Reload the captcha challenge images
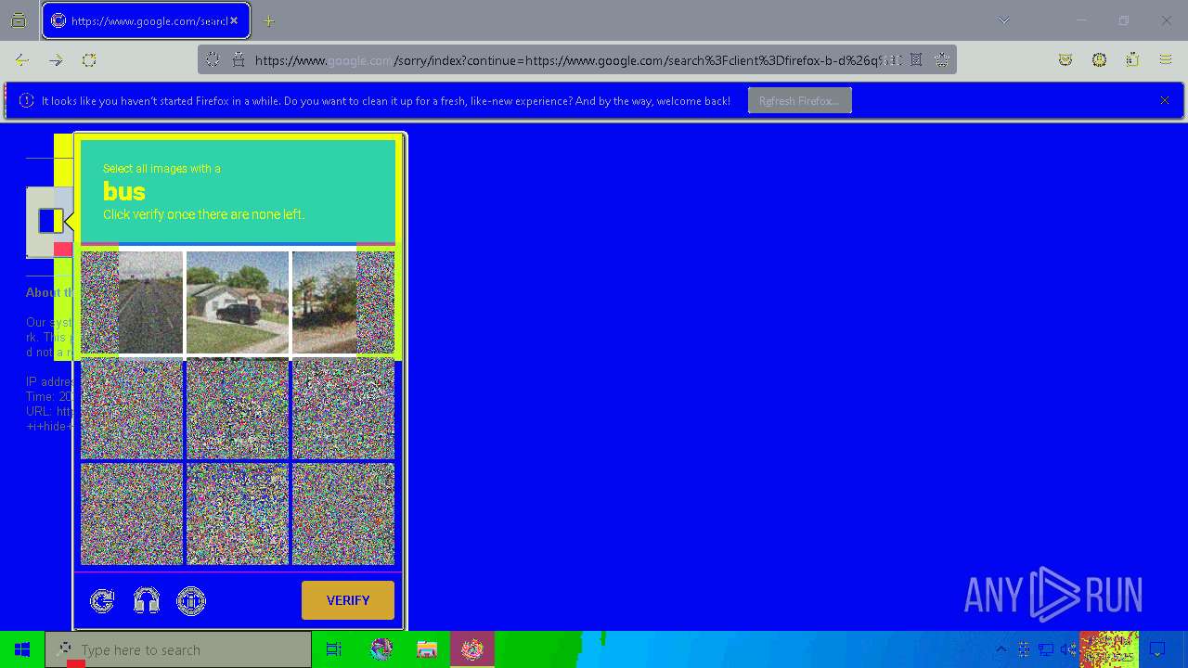This screenshot has height=668, width=1188. (102, 601)
